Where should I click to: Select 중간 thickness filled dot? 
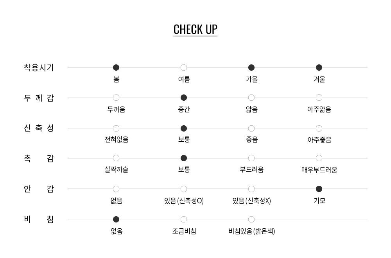click(183, 98)
